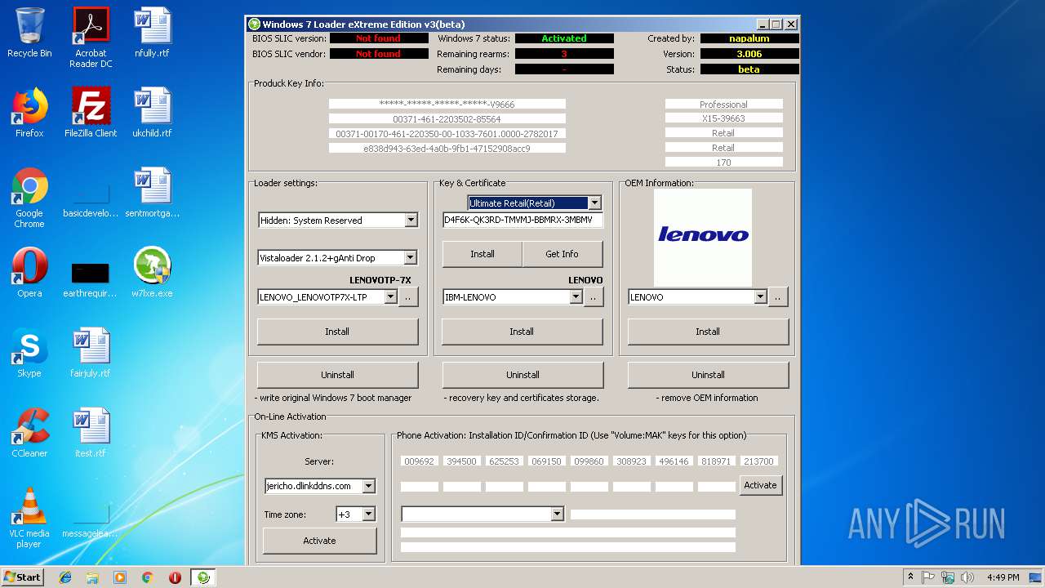
Task: Expand Hidden: System Reserved dropdown
Action: pos(411,220)
